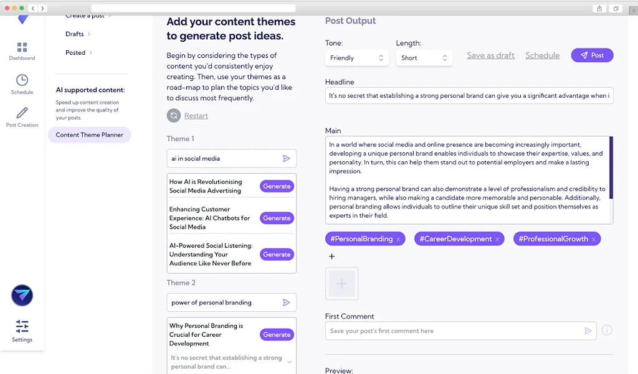
Task: Remove the #CareerDevelopment hashtag
Action: [497, 240]
